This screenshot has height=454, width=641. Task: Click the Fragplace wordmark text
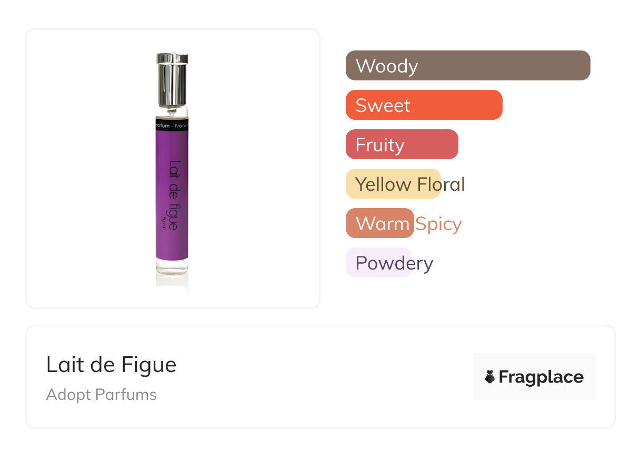tap(541, 377)
